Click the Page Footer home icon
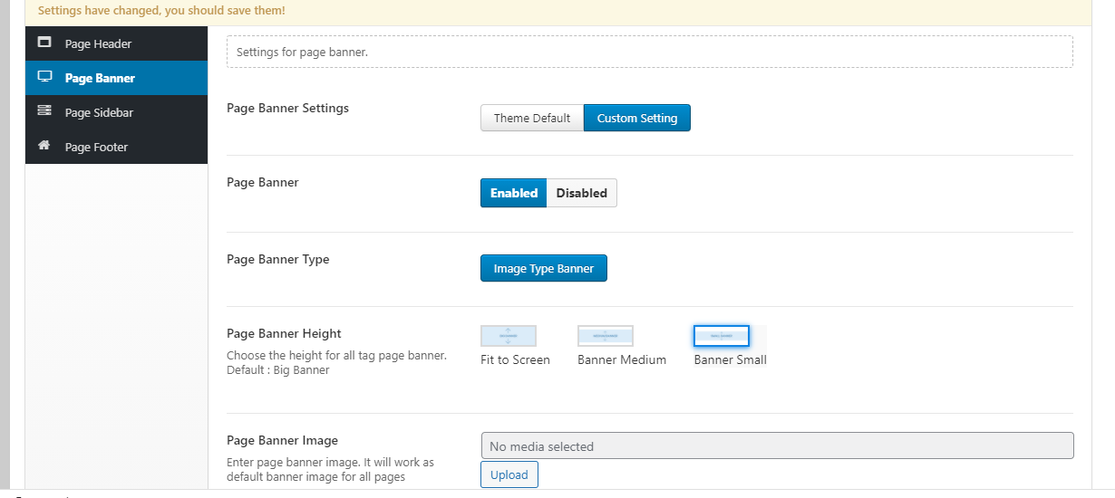The width and height of the screenshot is (1115, 498). (x=44, y=146)
